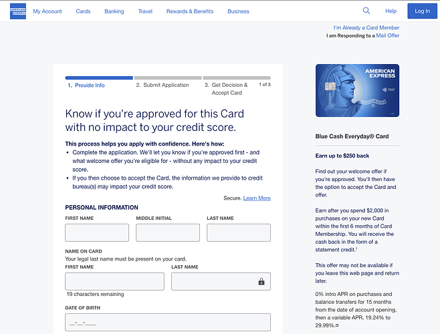Open the Cards menu

(x=83, y=11)
